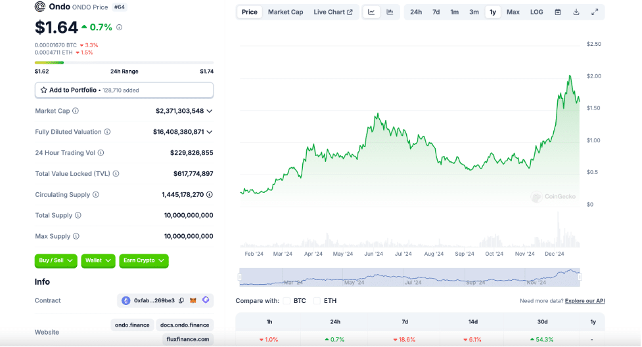Click Add to Portfolio button
This screenshot has width=642, height=347.
[x=124, y=90]
